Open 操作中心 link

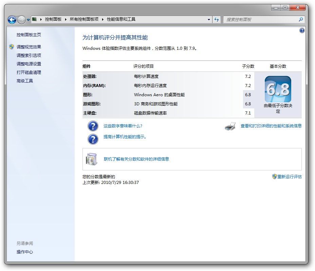coord(25,252)
